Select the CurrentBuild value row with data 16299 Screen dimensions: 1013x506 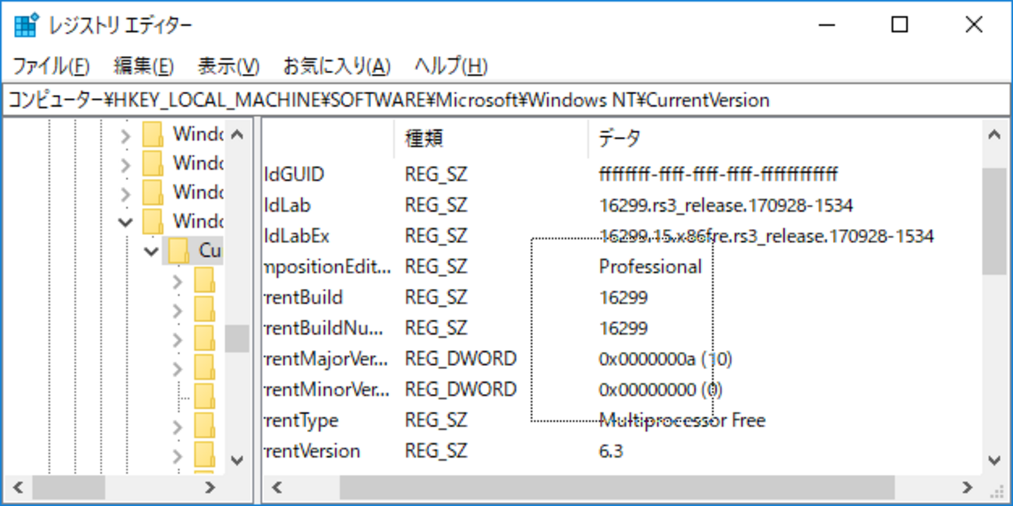point(303,297)
